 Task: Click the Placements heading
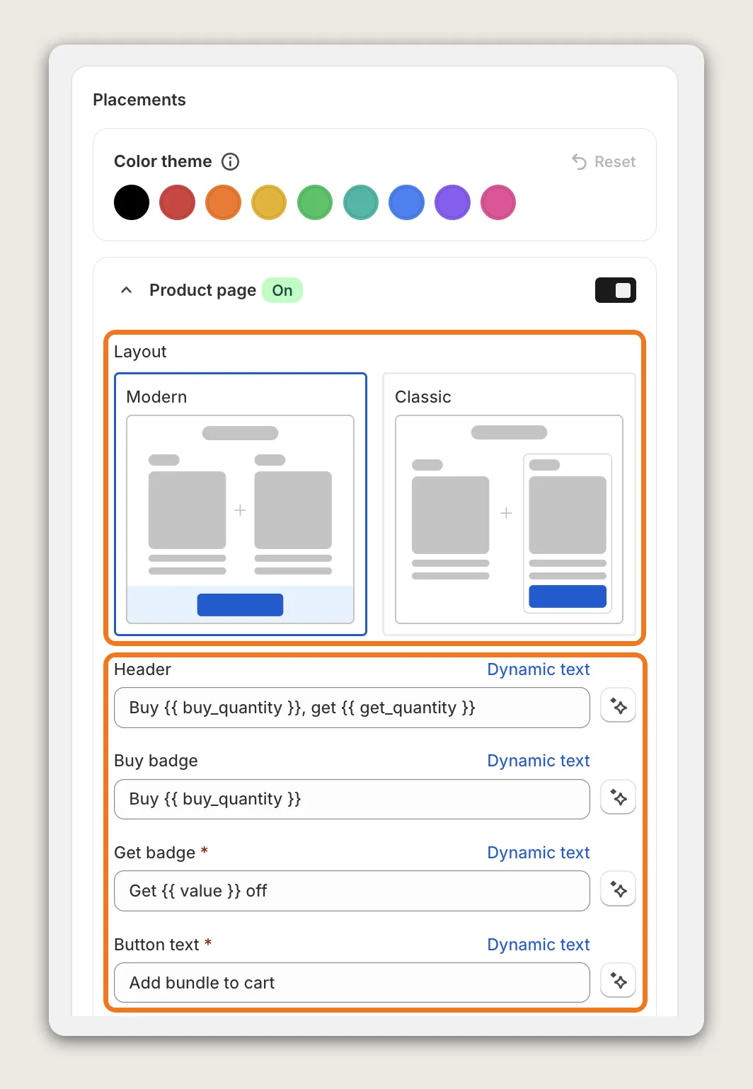tap(139, 100)
